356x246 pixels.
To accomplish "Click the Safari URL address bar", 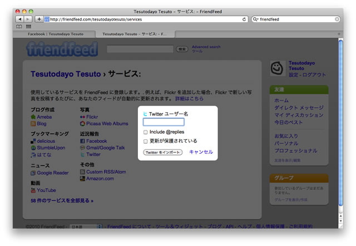I will pyautogui.click(x=145, y=19).
